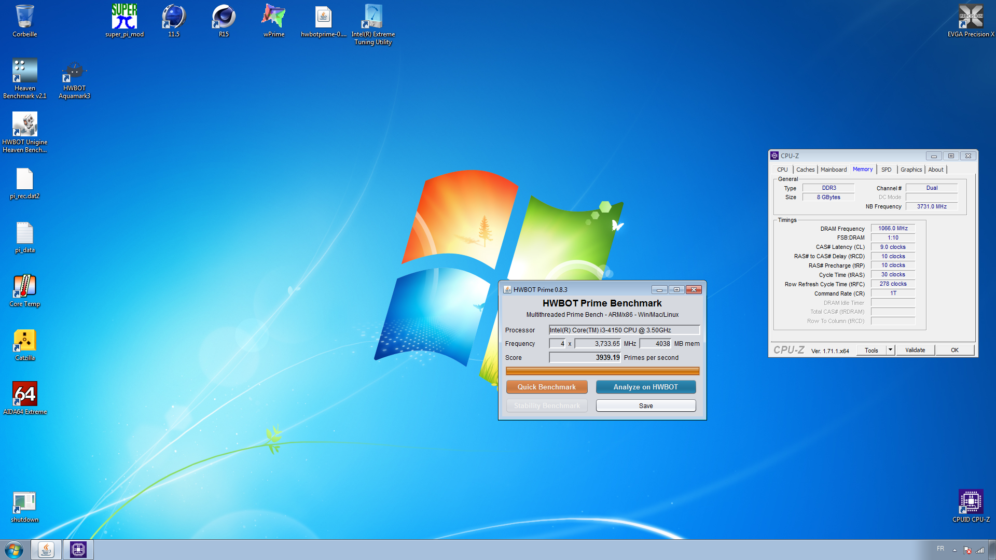This screenshot has width=996, height=560.
Task: Click the 4038 MB mem field
Action: coord(655,343)
